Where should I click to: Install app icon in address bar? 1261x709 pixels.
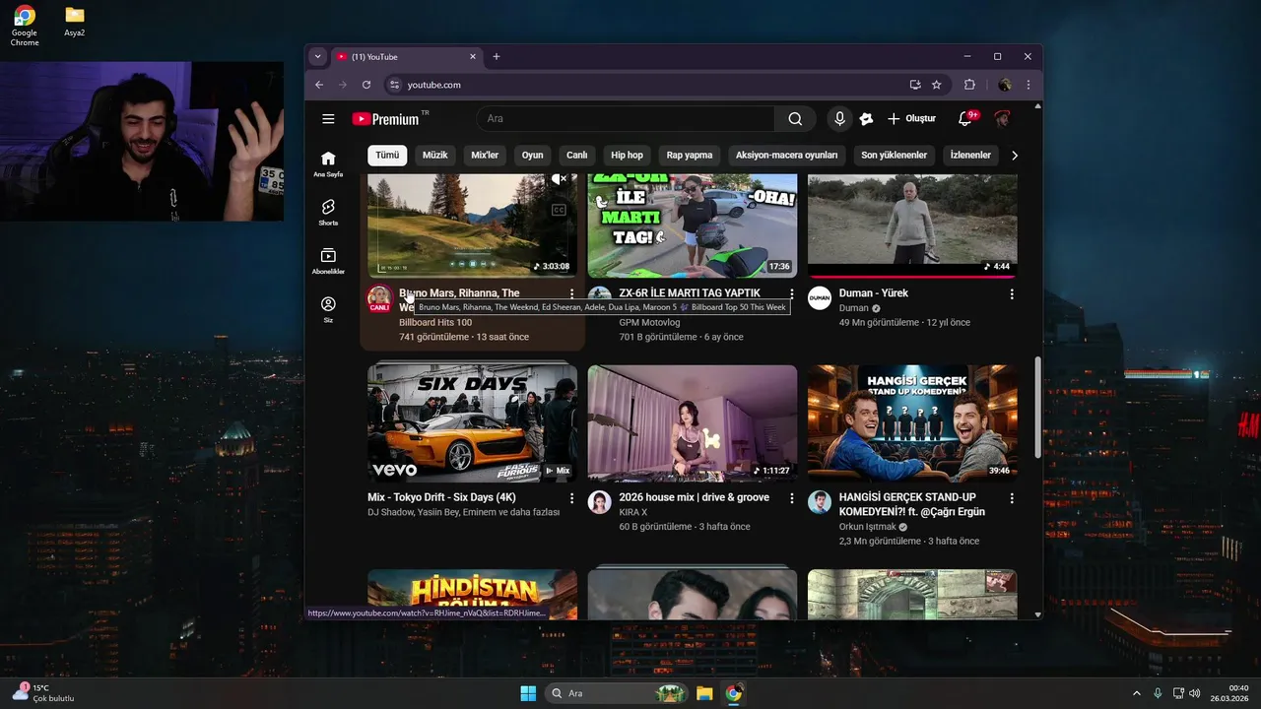tap(915, 85)
